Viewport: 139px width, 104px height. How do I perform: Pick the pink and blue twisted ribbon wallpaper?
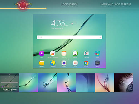click(66, 83)
